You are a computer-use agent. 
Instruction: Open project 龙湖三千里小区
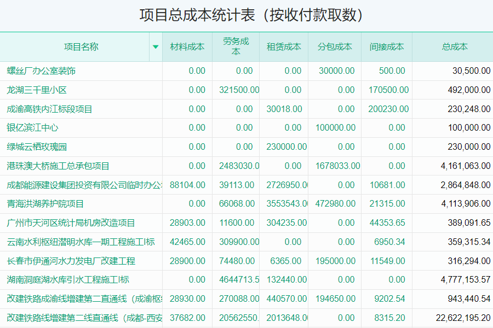pyautogui.click(x=37, y=90)
